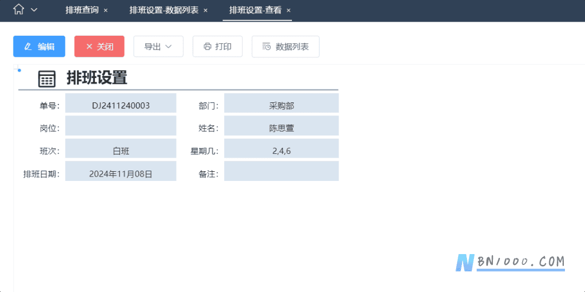This screenshot has width=585, height=292.
Task: Click the 部门: label
Action: pos(209,106)
